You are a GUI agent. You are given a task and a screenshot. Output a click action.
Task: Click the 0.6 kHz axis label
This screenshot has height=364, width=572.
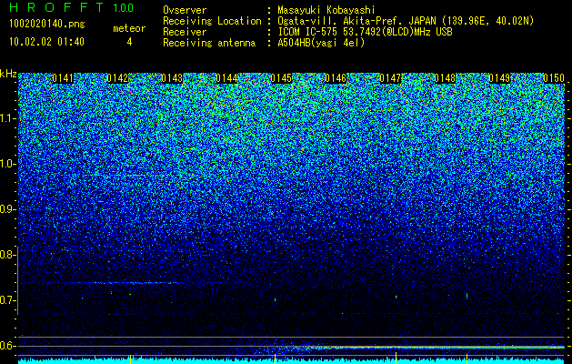[7, 346]
